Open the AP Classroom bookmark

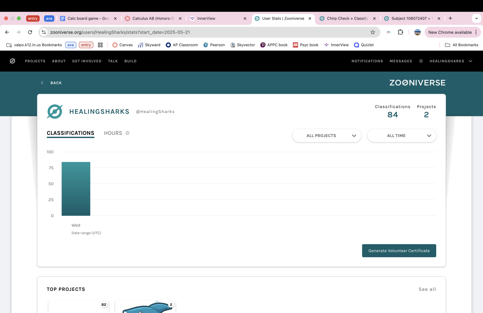click(x=182, y=45)
